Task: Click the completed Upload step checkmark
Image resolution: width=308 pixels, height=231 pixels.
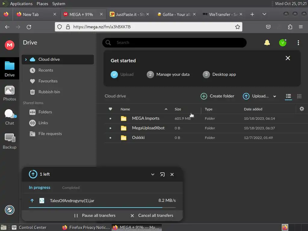Action: click(114, 75)
